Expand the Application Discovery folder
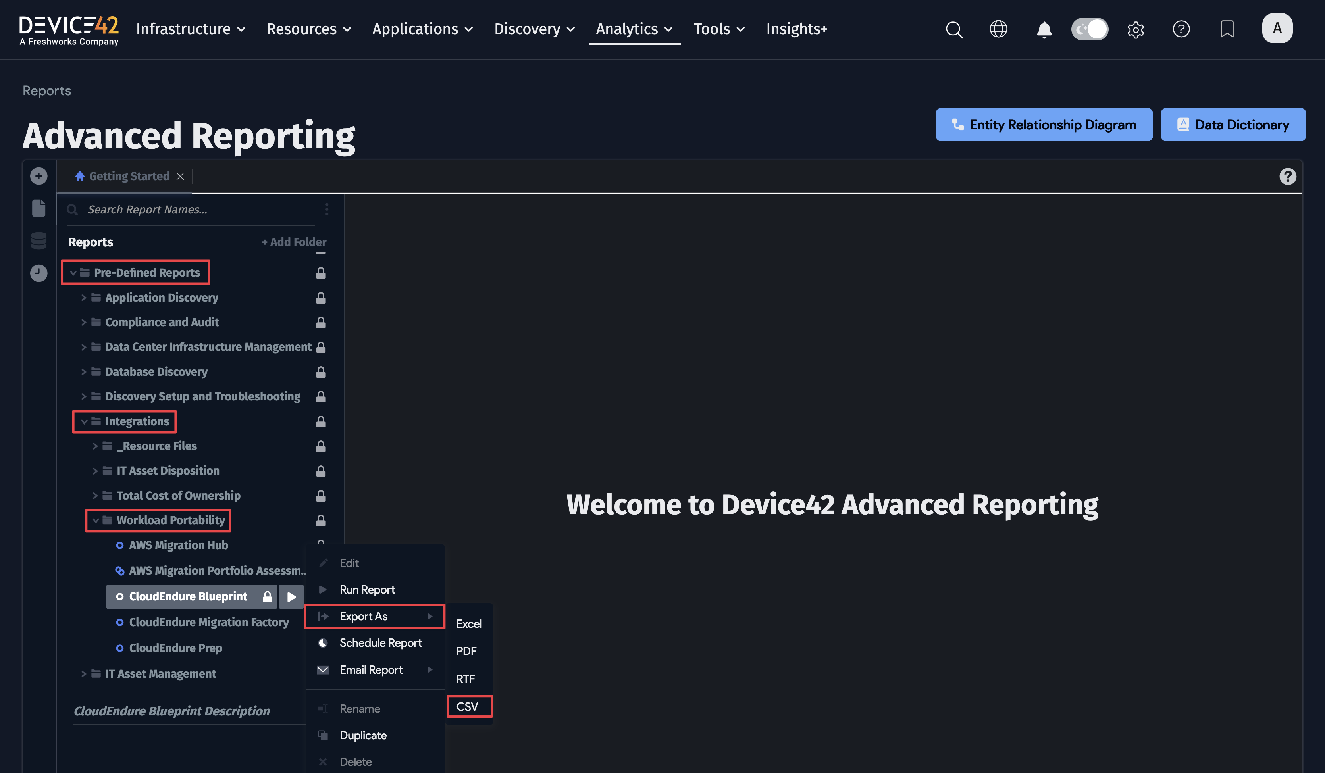This screenshot has width=1325, height=773. tap(84, 298)
